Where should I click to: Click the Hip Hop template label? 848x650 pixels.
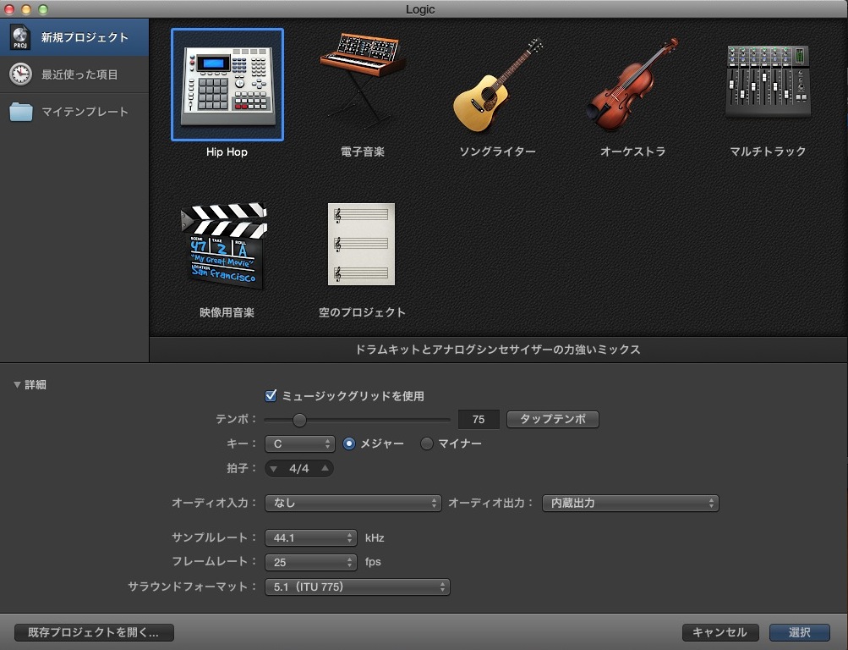click(227, 152)
